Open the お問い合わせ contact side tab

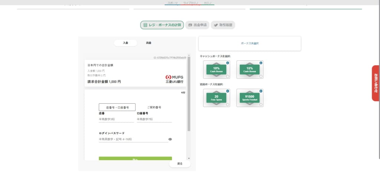[x=376, y=83]
